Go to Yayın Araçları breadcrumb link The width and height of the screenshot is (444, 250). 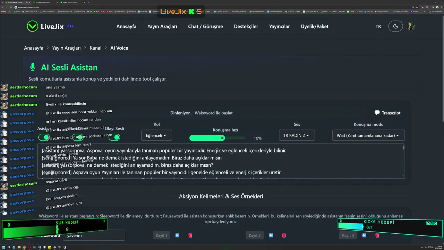pos(66,48)
